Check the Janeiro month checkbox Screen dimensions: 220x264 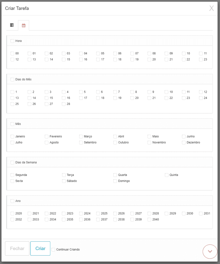coord(12,136)
